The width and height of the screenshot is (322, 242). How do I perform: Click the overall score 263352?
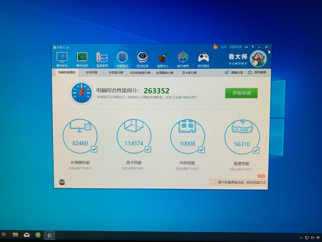pos(156,91)
